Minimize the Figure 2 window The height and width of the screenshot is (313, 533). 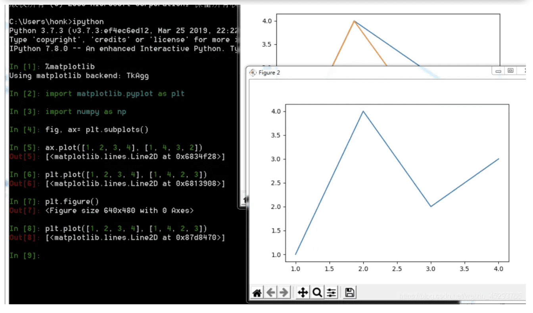click(x=498, y=71)
